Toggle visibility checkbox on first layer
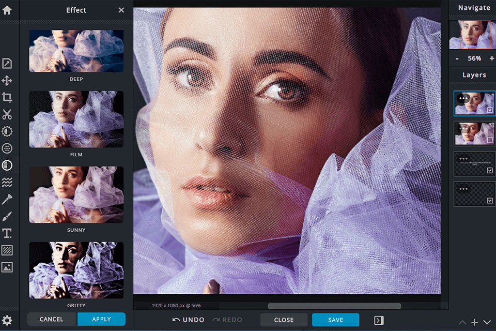Viewport: 496px width, 331px height. 490,110
